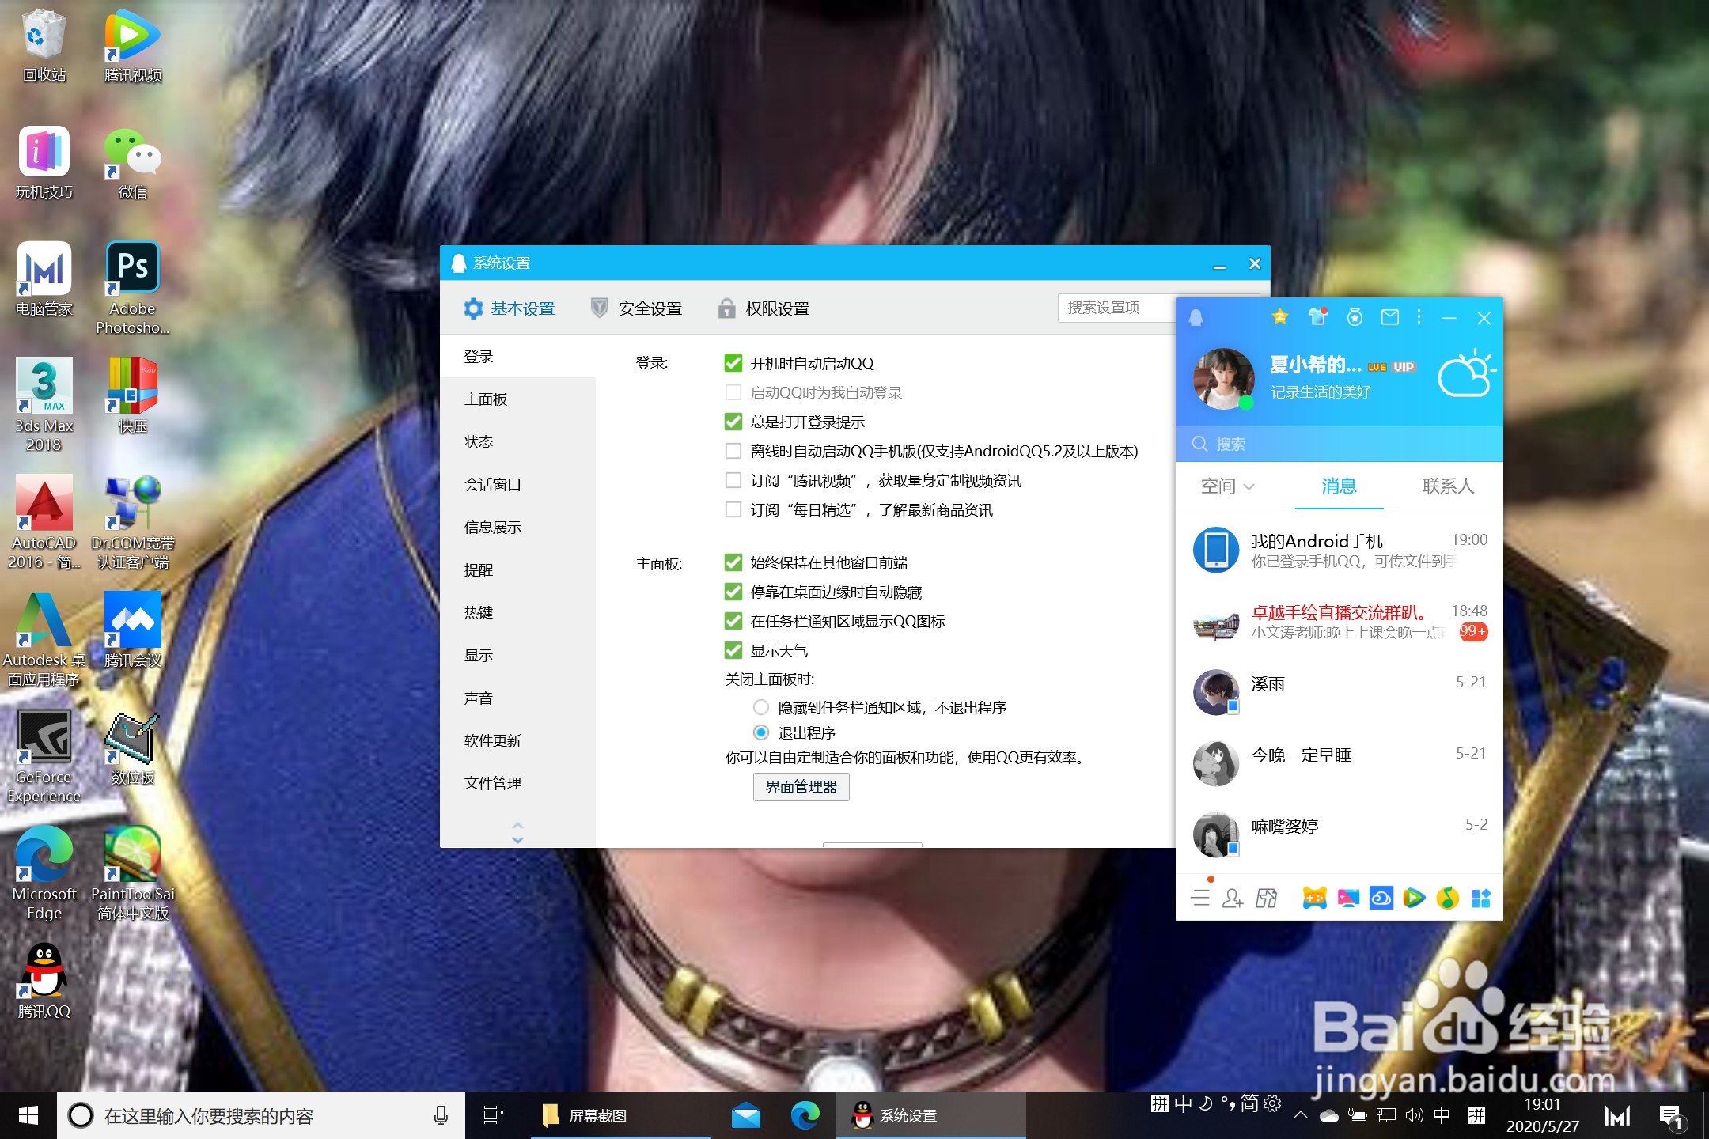The image size is (1709, 1139).
Task: Enable 订阅腾讯视频 checkbox
Action: pos(733,480)
